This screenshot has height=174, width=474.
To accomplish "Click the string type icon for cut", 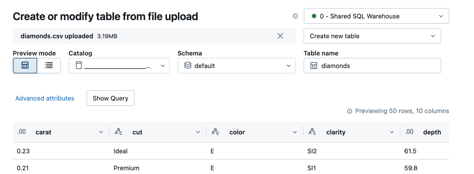I will click(118, 132).
